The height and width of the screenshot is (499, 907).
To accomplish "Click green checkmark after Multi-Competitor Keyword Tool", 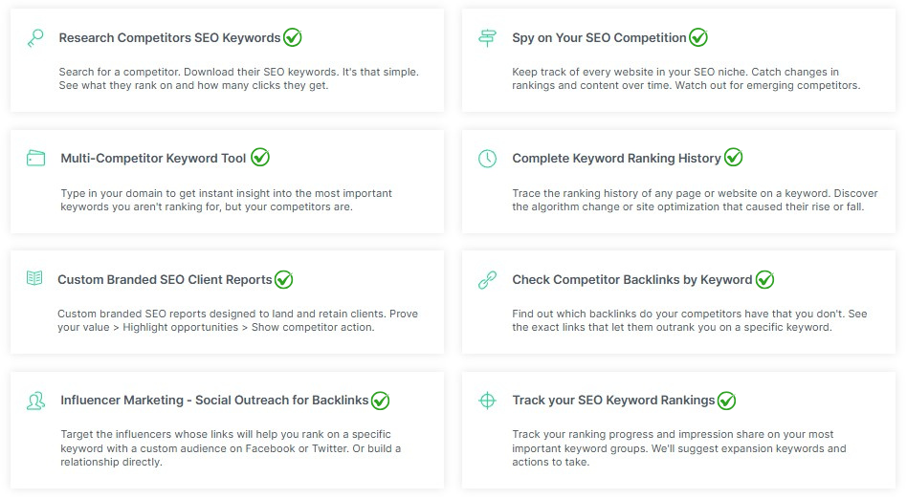I will pos(259,158).
